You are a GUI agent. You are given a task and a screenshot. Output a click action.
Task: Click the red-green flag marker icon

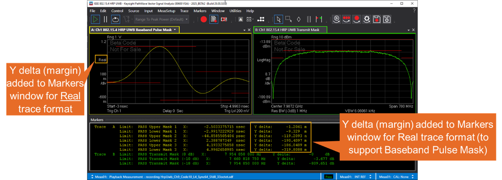click(x=319, y=19)
